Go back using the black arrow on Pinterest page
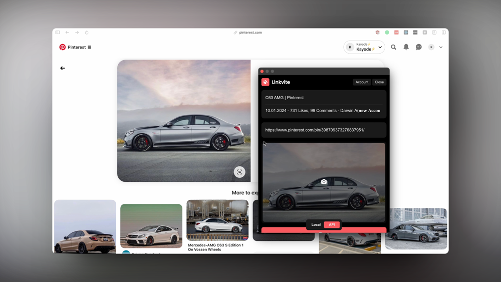The width and height of the screenshot is (501, 282). pos(63,68)
